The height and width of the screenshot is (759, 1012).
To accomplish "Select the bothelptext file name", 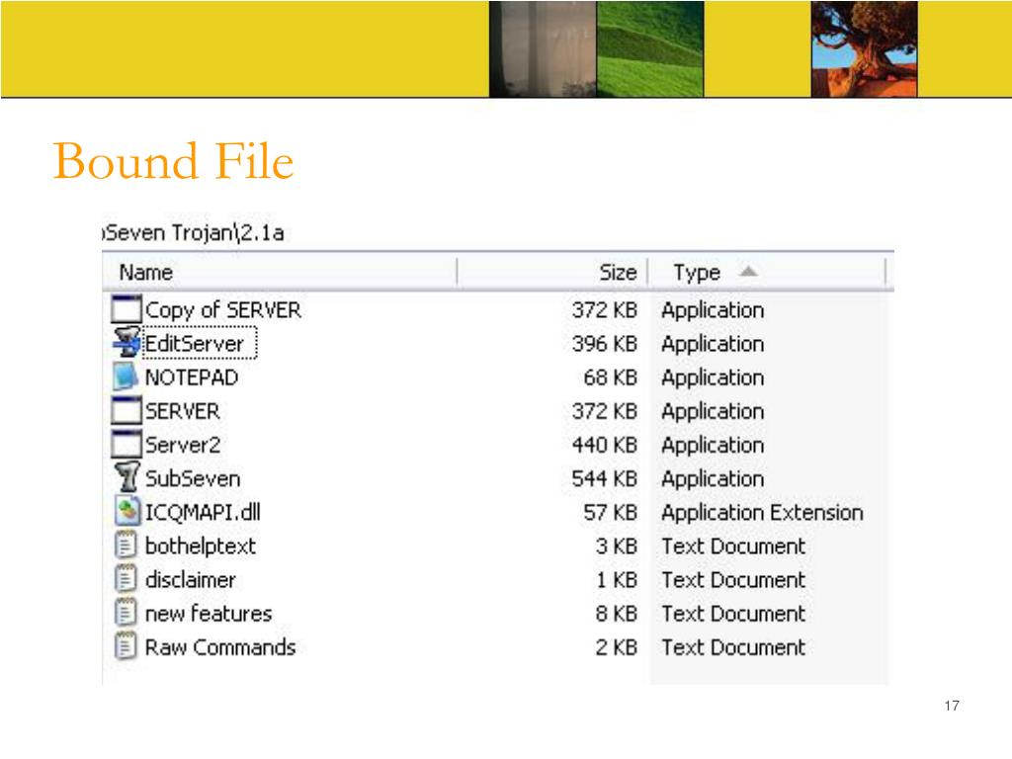I will (201, 546).
